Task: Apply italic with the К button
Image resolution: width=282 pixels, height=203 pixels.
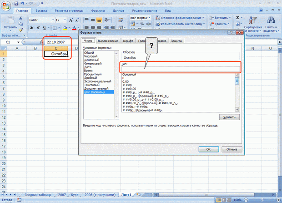Action: point(38,28)
